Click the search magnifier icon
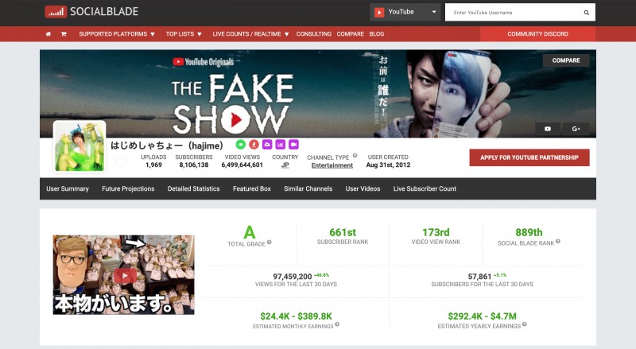The height and width of the screenshot is (349, 636). pyautogui.click(x=586, y=13)
